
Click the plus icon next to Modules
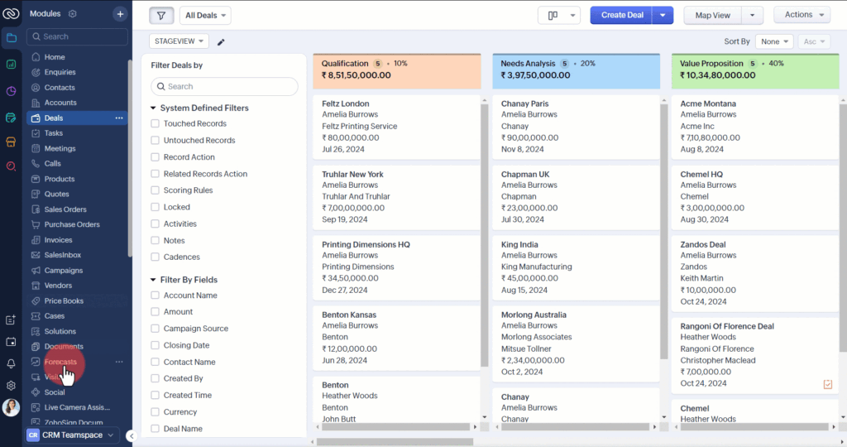[x=120, y=14]
